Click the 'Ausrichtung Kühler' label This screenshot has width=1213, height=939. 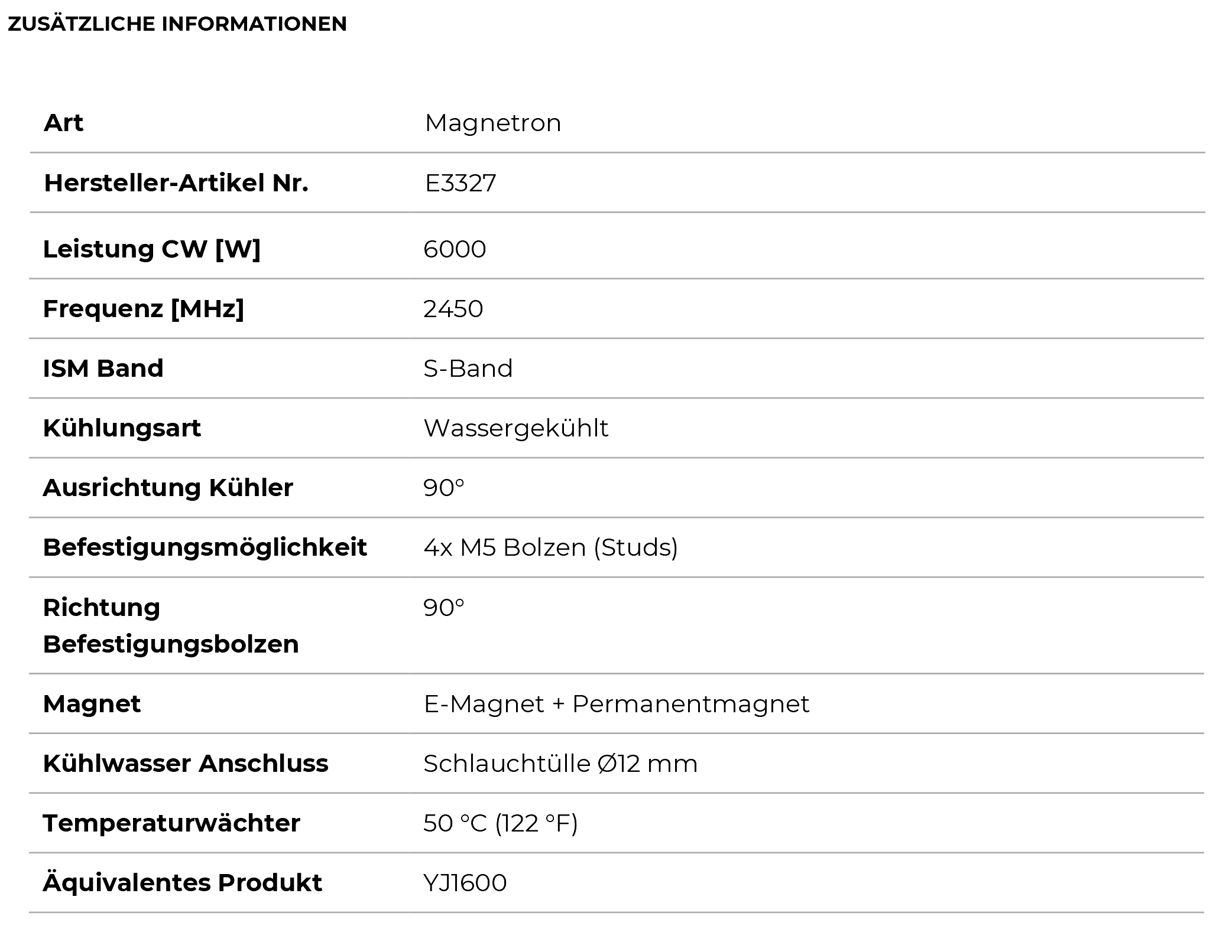[x=168, y=488]
